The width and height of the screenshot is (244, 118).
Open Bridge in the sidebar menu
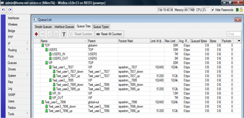[18, 31]
